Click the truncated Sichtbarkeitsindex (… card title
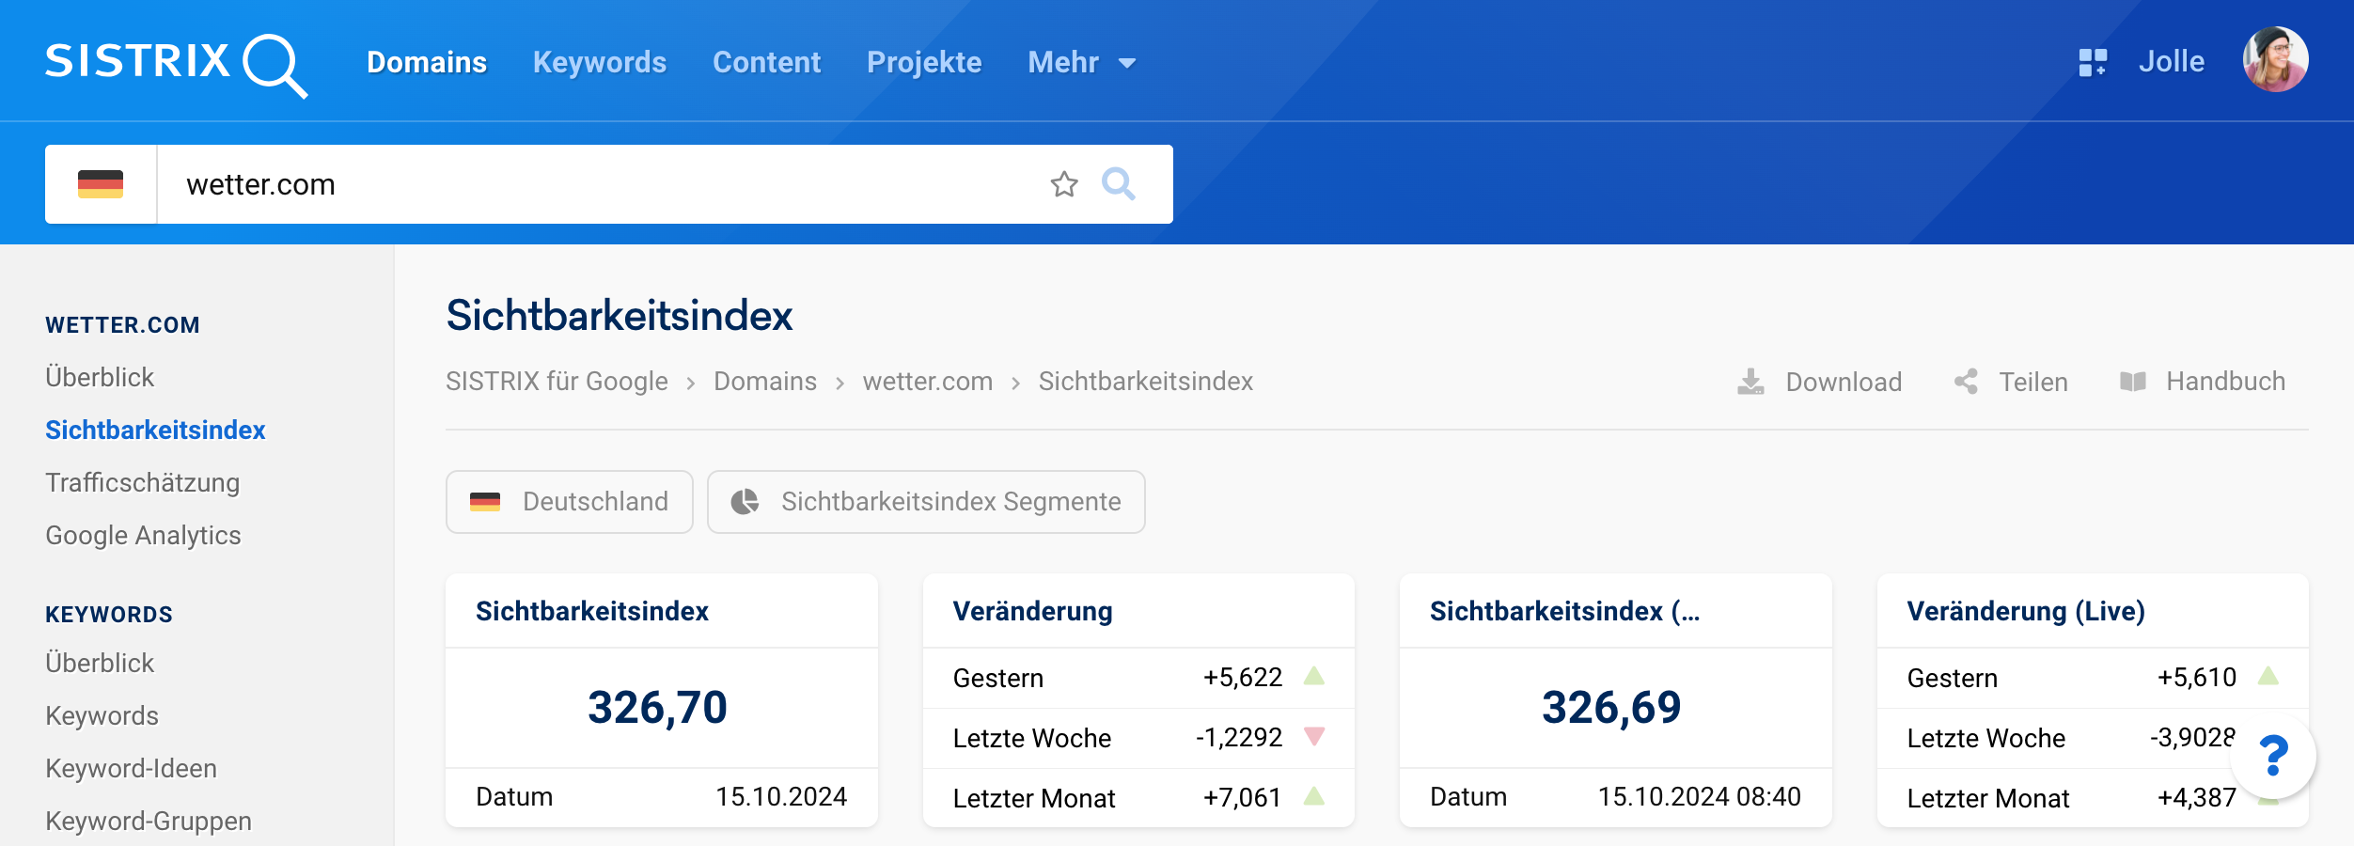2354x846 pixels. (x=1565, y=611)
